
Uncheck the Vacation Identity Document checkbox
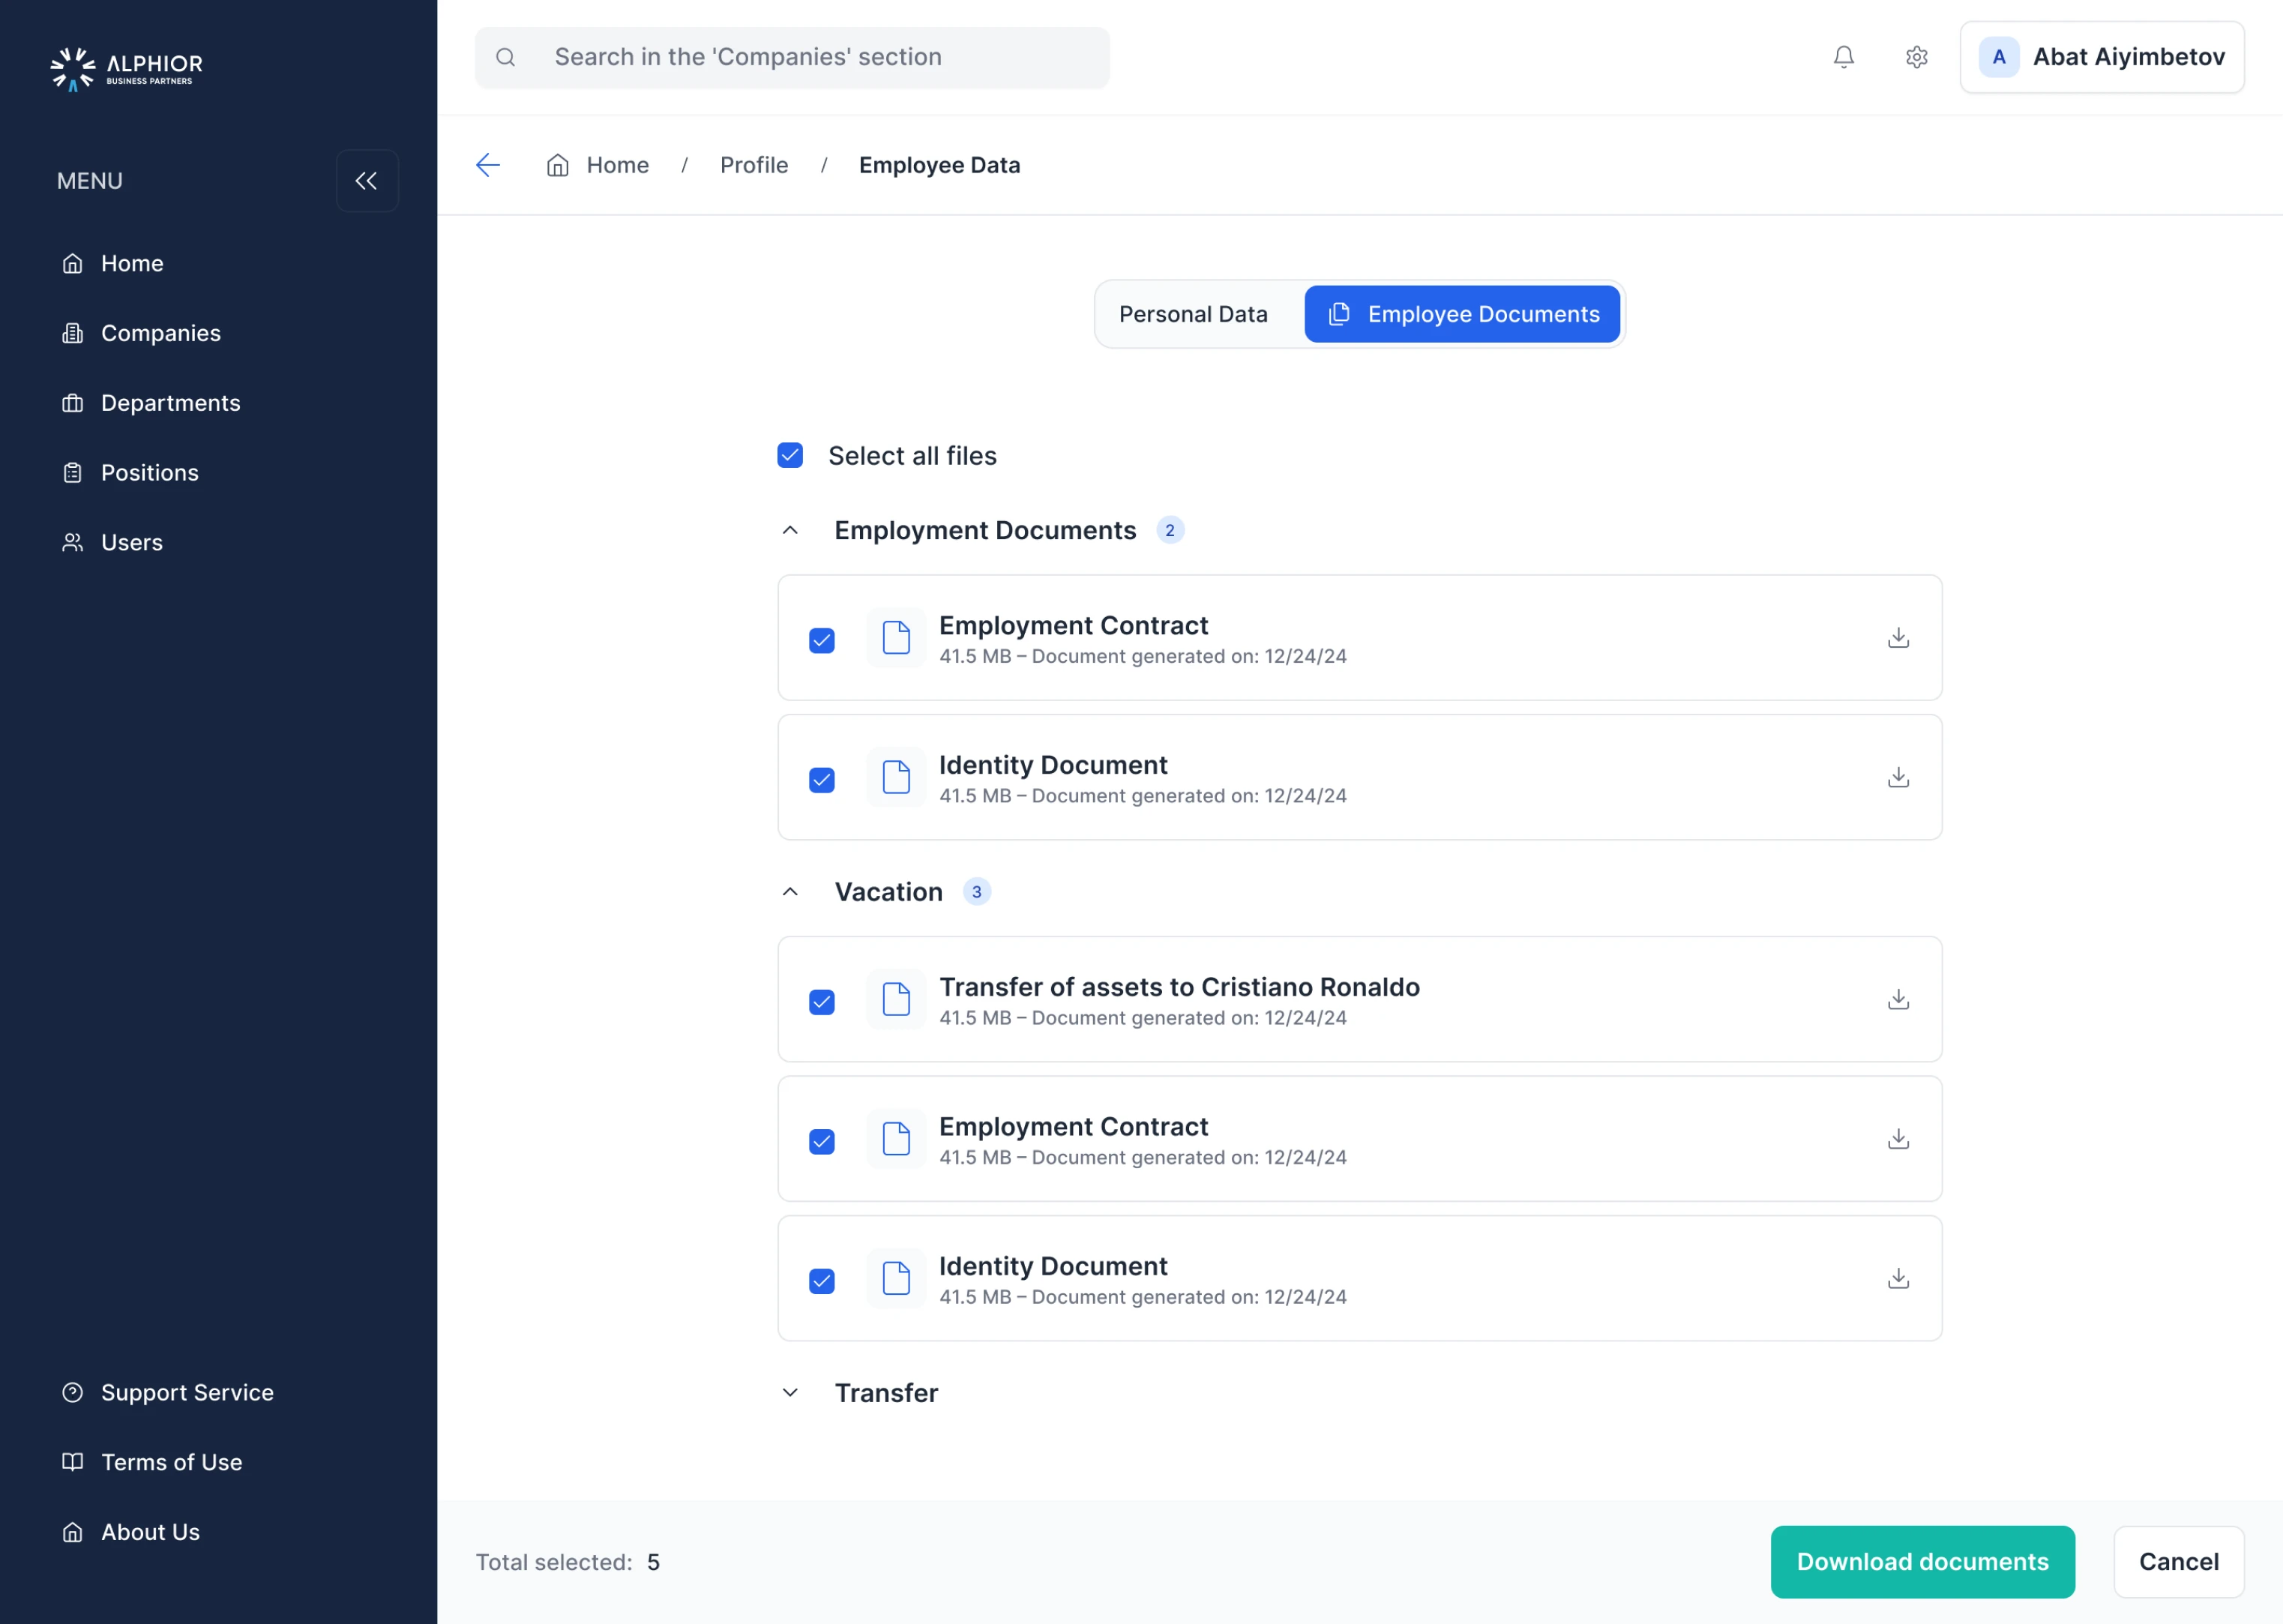(822, 1281)
